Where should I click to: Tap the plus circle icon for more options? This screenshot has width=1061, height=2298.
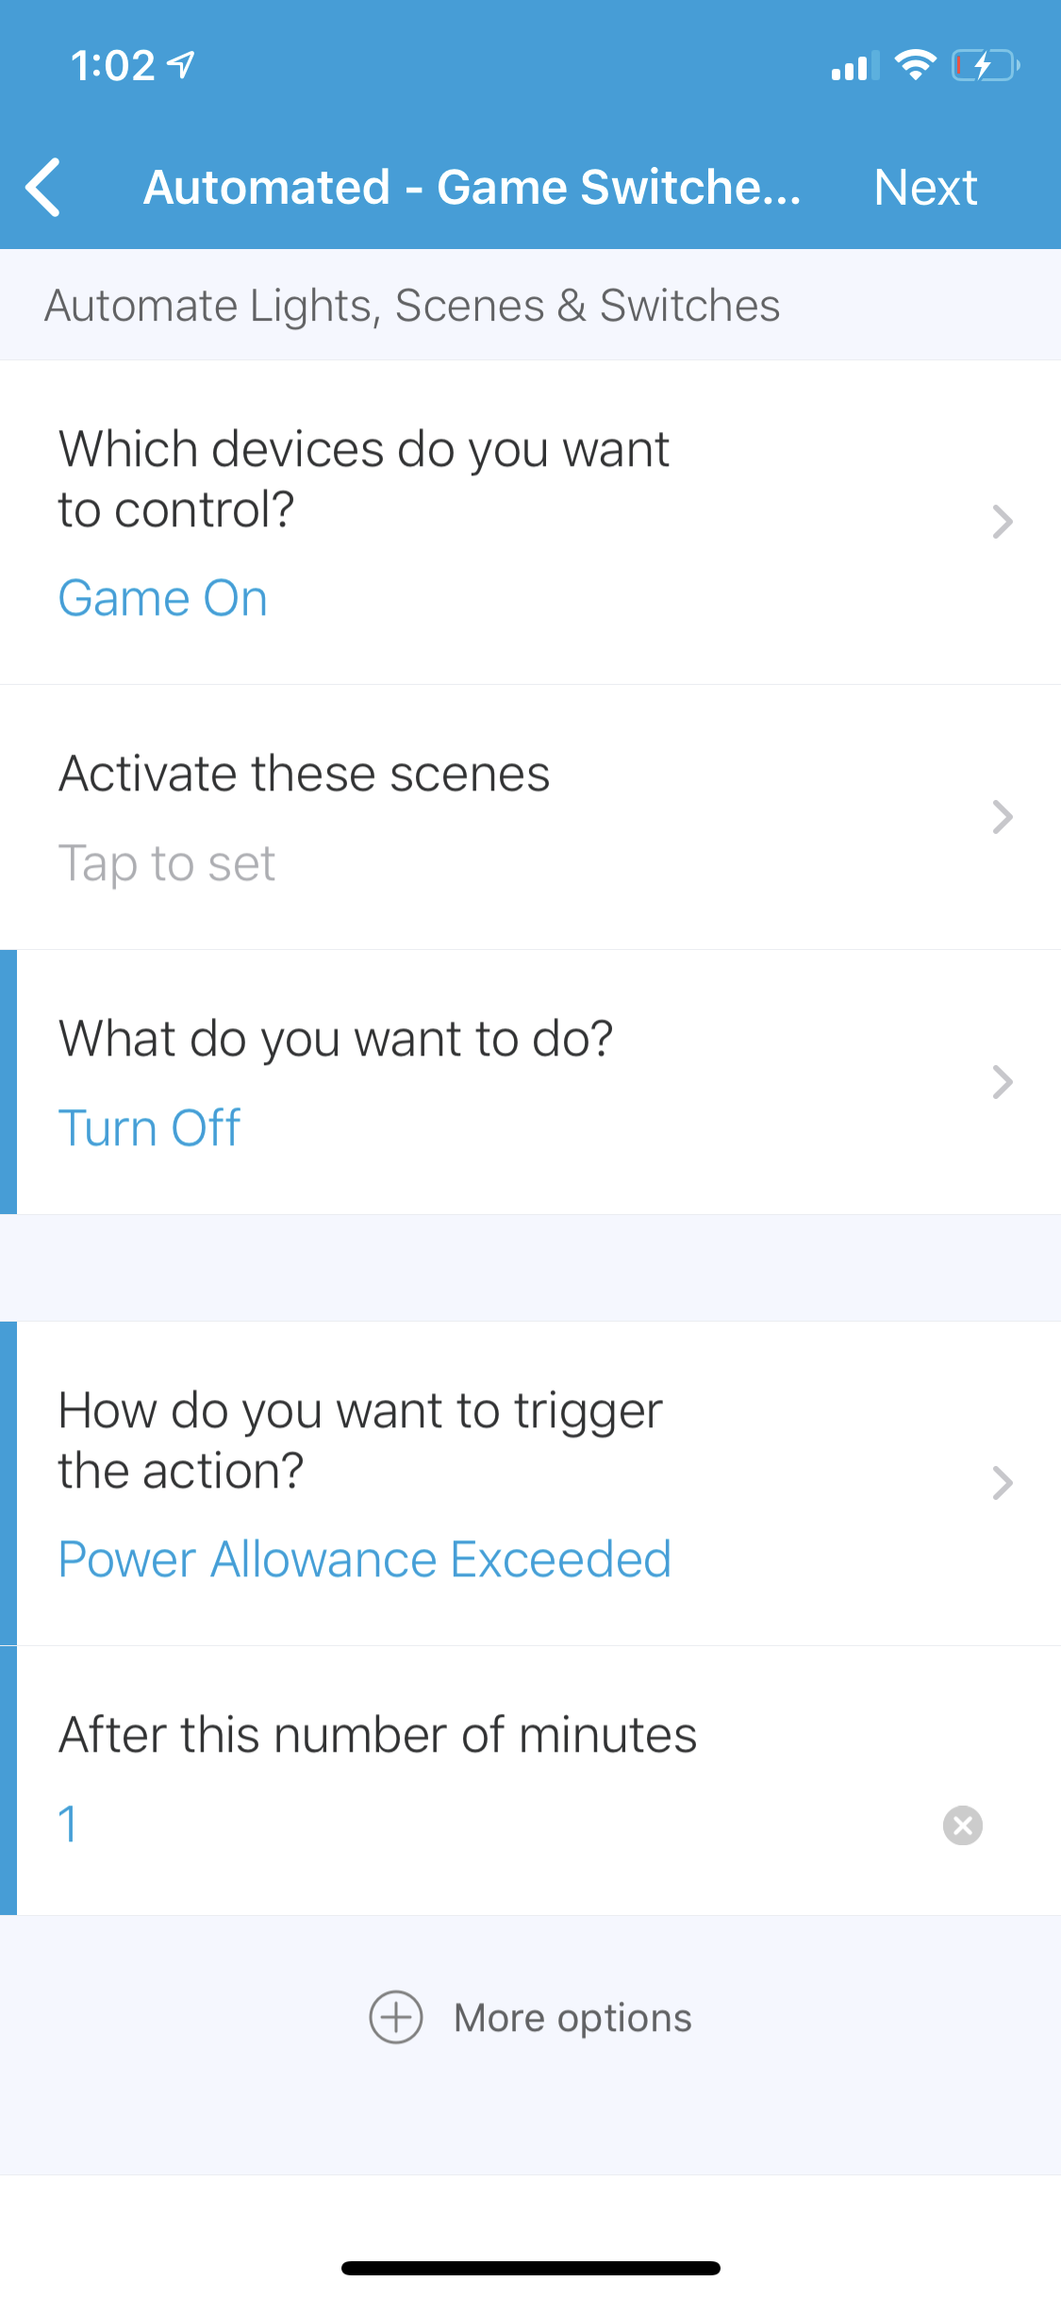[396, 2017]
